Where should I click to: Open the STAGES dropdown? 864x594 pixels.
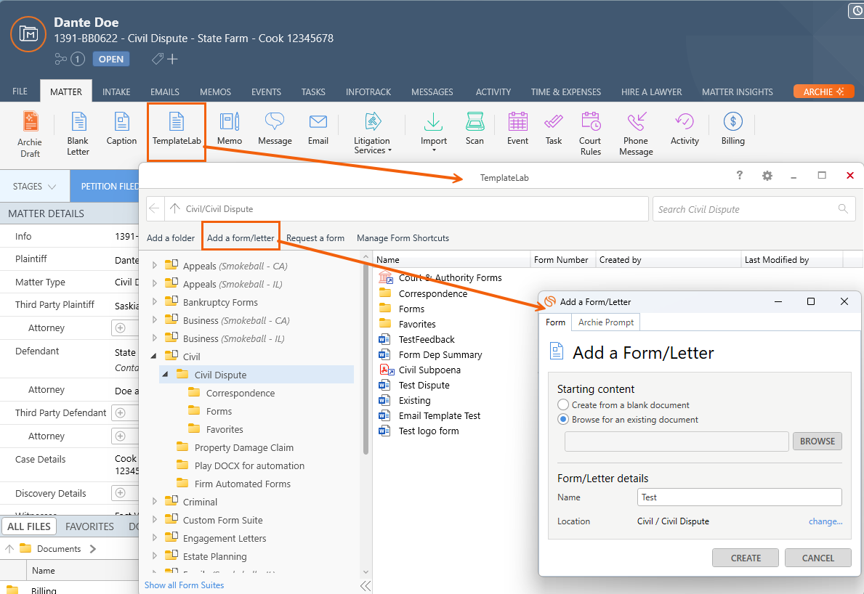click(x=35, y=186)
